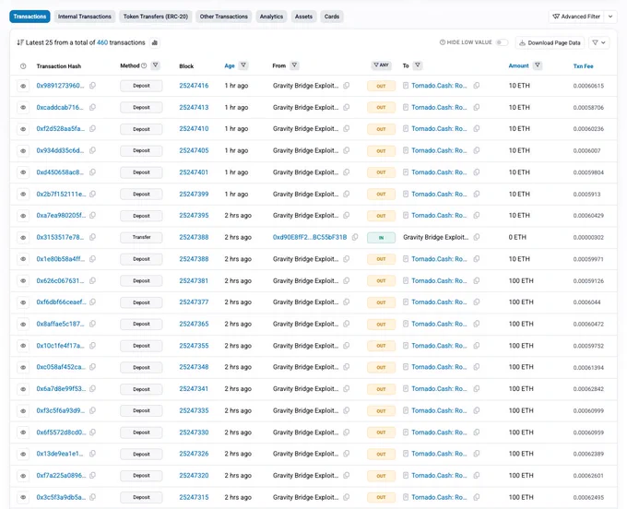Viewport: 627px width, 509px height.
Task: Click Download Page Data button
Action: point(550,42)
